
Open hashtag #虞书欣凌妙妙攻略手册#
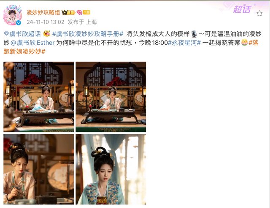pos(88,34)
